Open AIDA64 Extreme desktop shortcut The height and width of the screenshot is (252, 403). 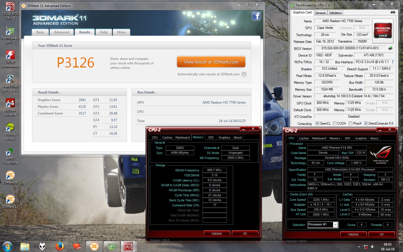pyautogui.click(x=10, y=108)
